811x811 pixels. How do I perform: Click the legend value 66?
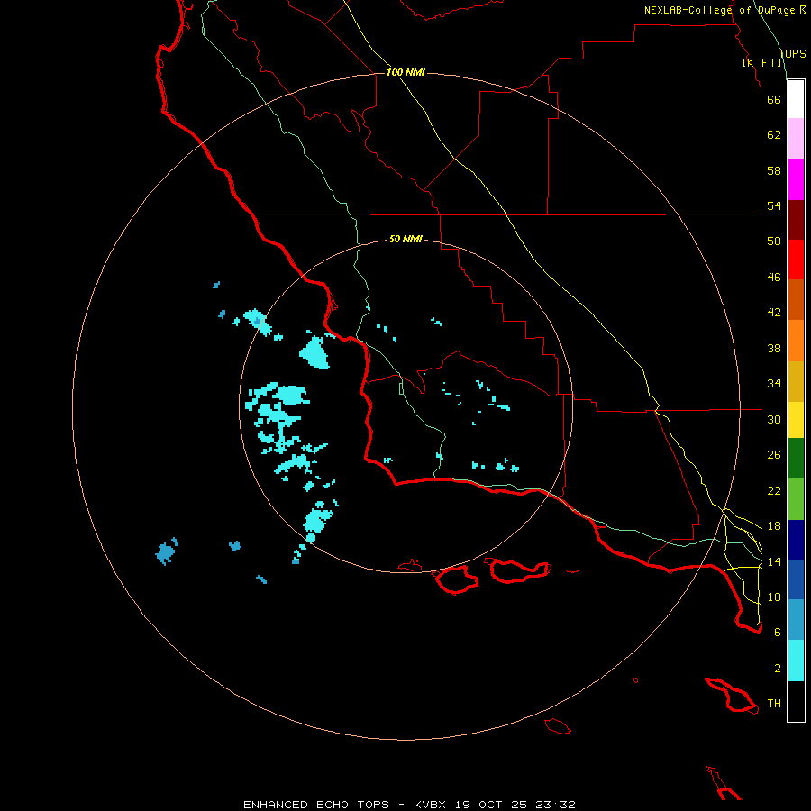click(x=774, y=99)
